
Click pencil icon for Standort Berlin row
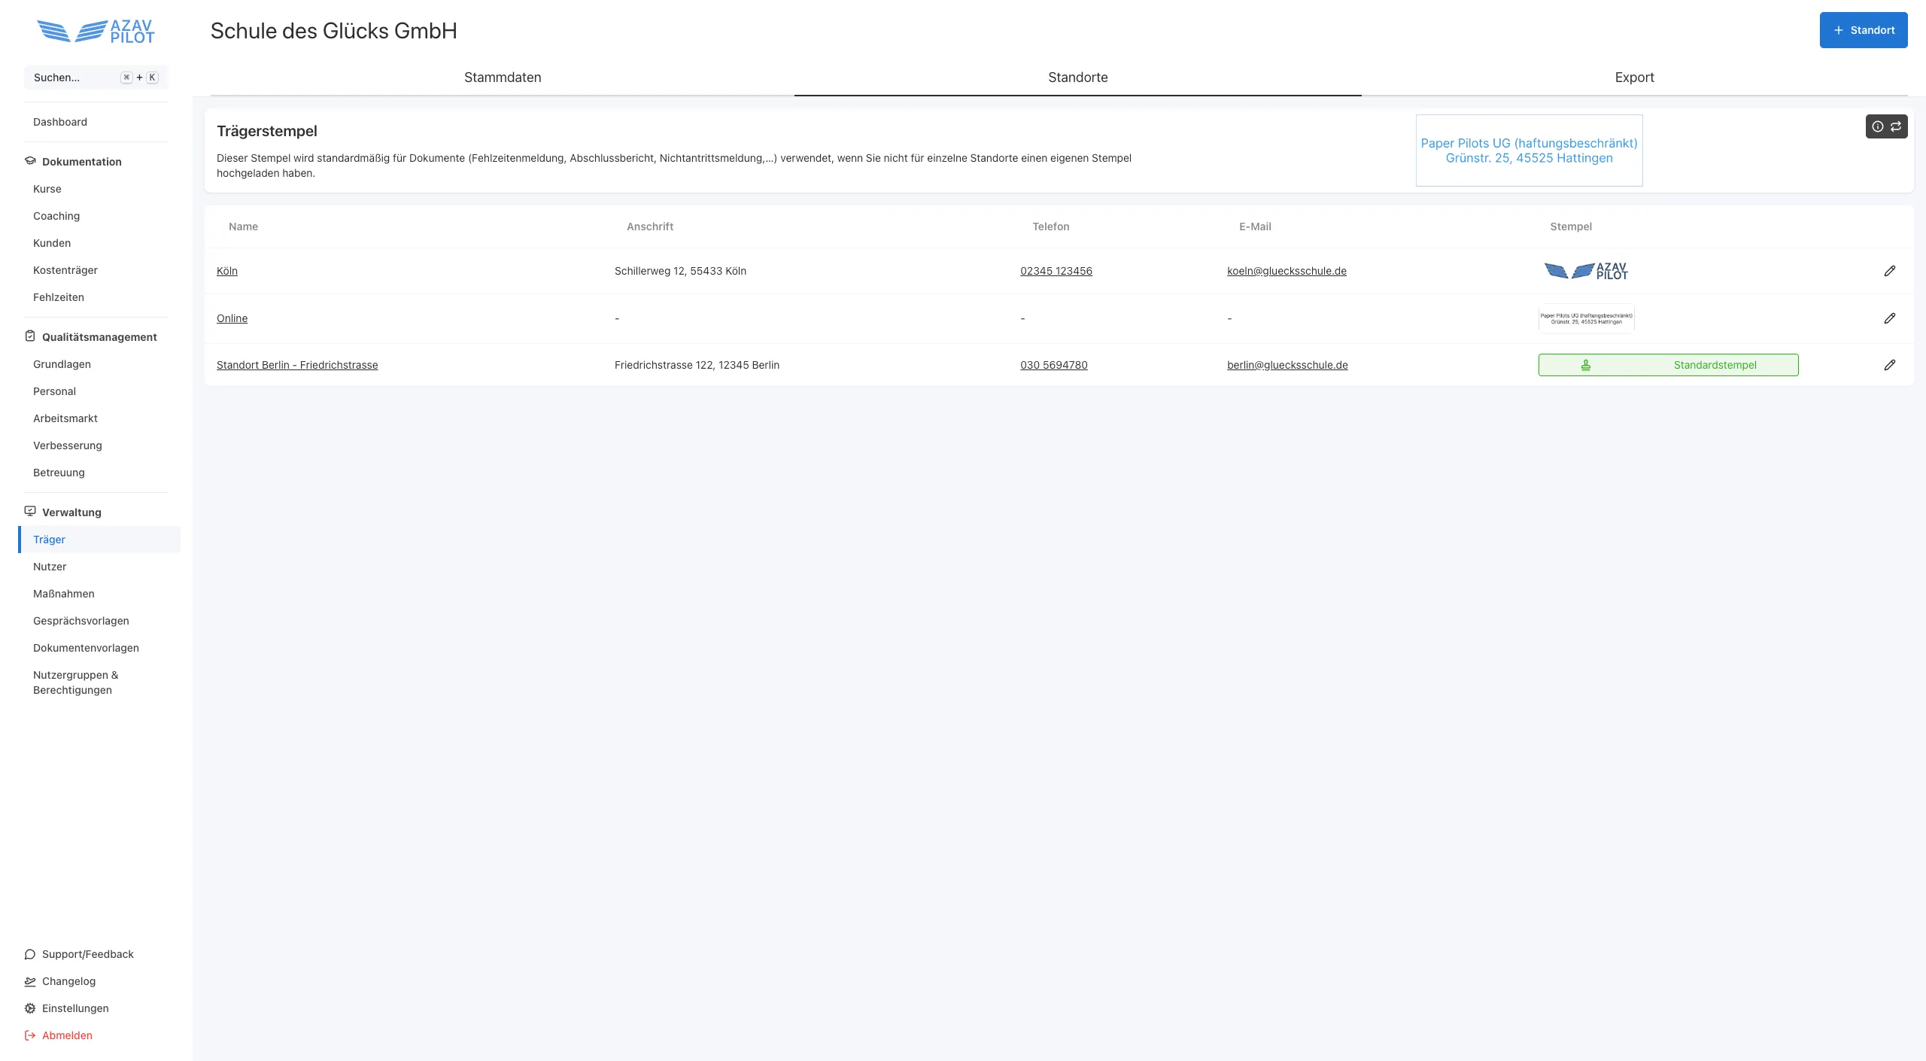tap(1889, 365)
